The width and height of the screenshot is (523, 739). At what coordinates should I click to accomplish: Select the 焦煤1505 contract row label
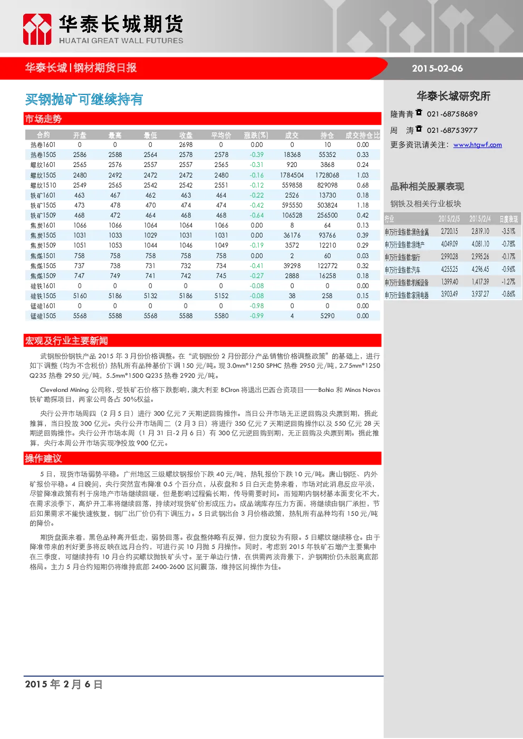(43, 266)
